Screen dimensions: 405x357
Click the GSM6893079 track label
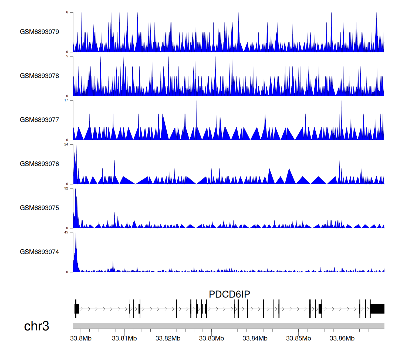coord(39,32)
